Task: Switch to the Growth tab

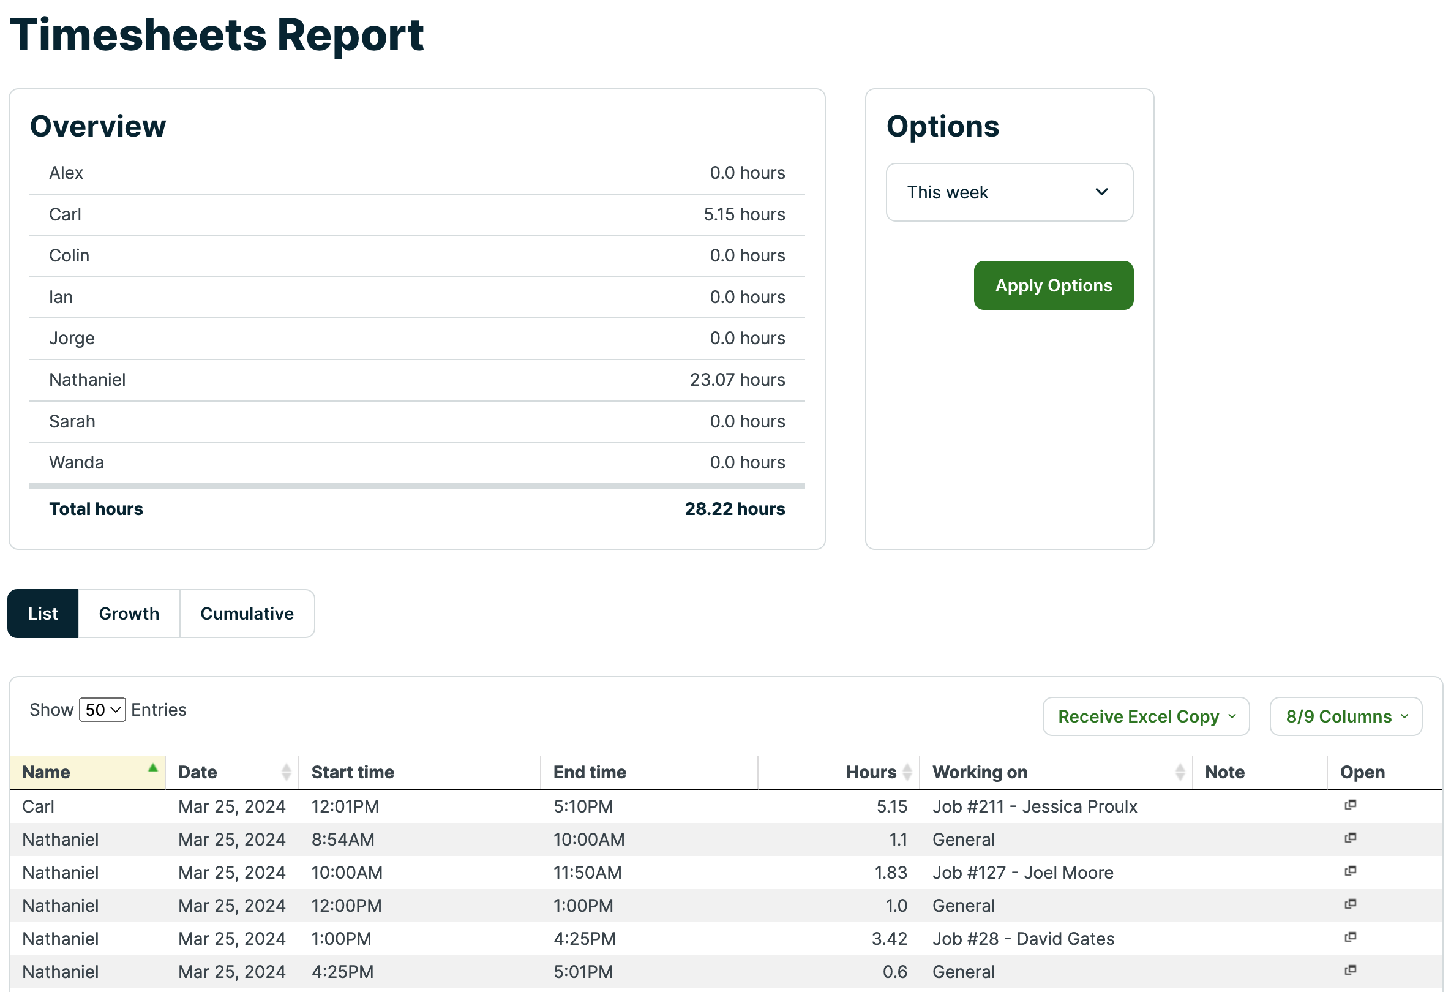Action: (129, 614)
